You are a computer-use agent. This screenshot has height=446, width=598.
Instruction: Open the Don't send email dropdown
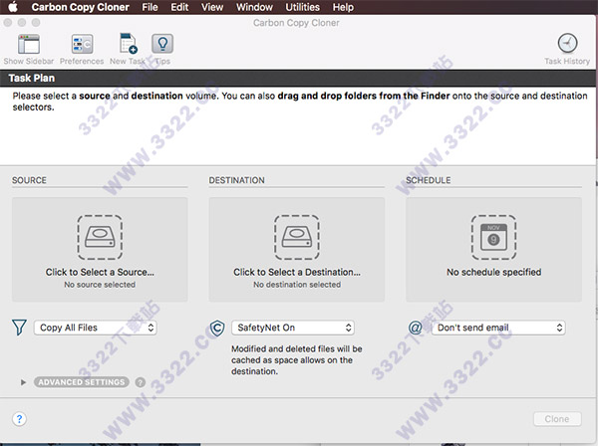[x=498, y=328]
